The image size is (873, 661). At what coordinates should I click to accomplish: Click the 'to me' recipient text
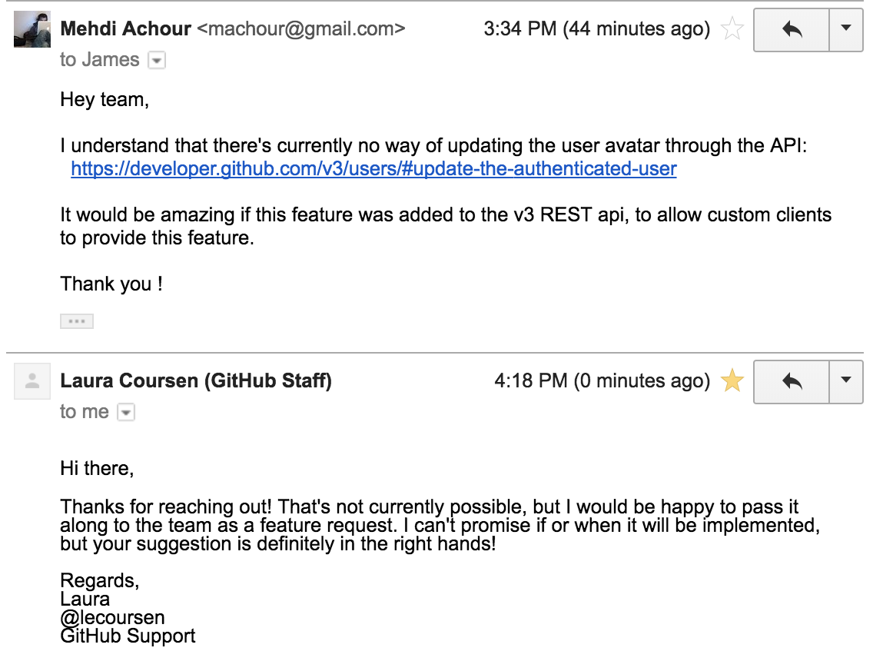click(85, 412)
